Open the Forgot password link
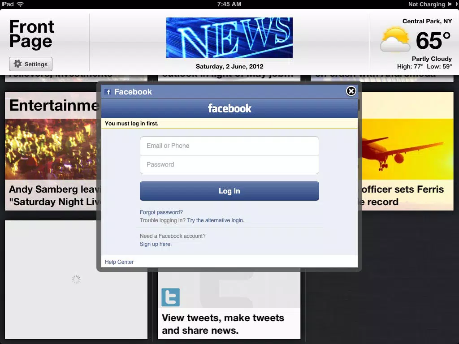This screenshot has height=344, width=459. [x=161, y=212]
